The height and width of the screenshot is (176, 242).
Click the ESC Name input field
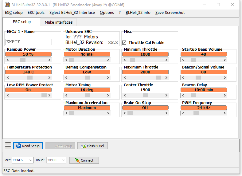[x=29, y=42]
